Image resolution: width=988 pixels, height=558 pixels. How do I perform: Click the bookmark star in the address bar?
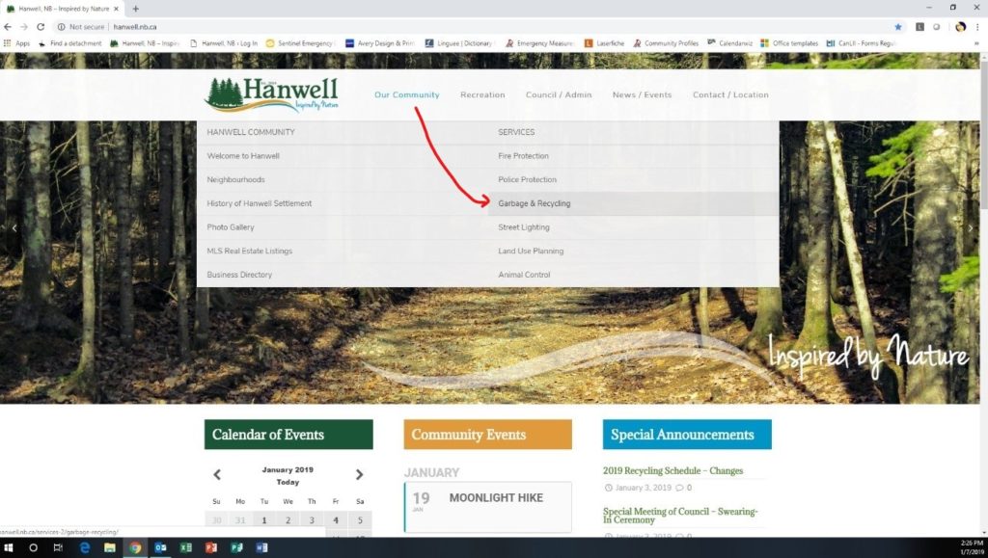898,27
